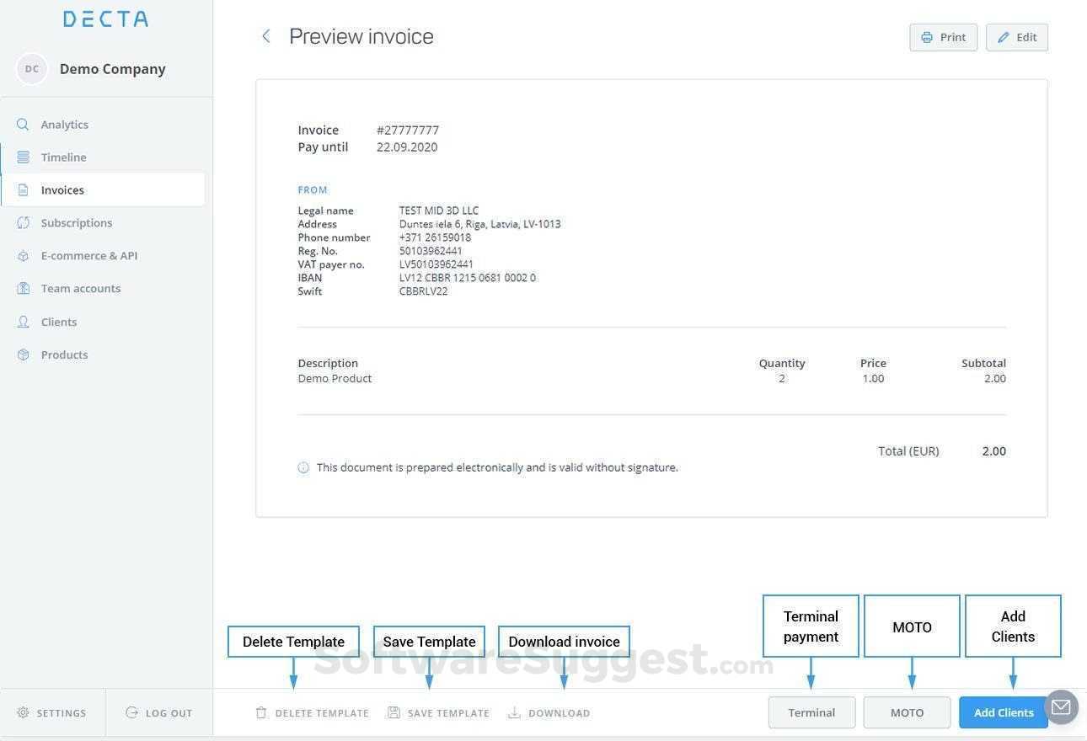This screenshot has width=1087, height=741.
Task: Click the MOTO payment button
Action: click(x=907, y=712)
